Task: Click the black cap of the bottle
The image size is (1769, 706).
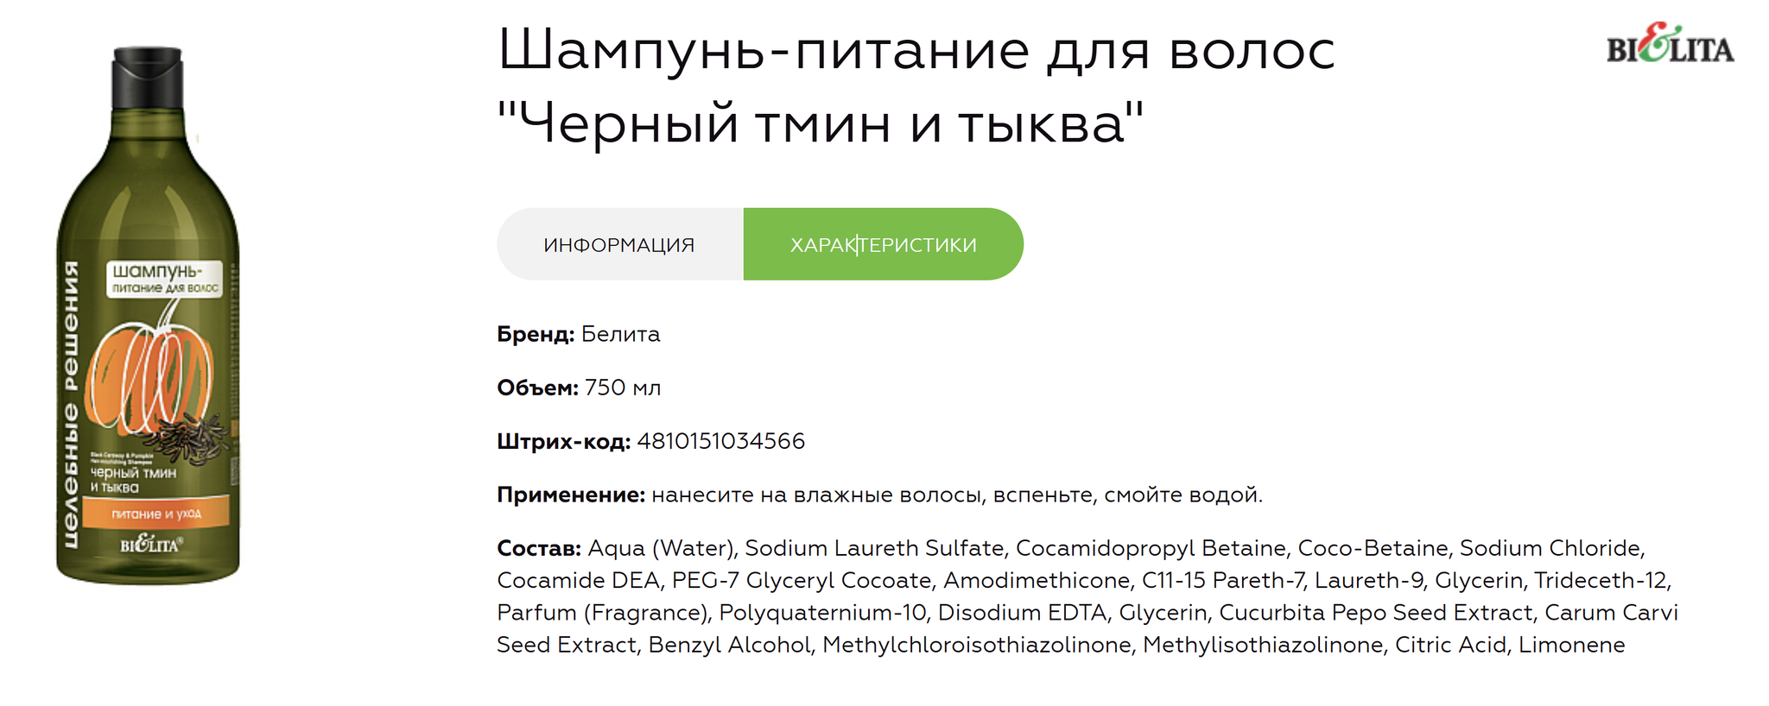Action: tap(148, 78)
